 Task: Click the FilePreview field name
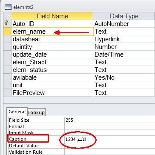pos(29,93)
